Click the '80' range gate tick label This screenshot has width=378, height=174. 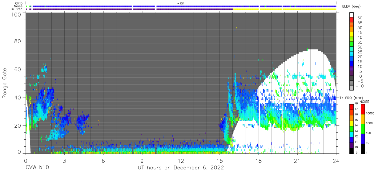[x=18, y=41]
